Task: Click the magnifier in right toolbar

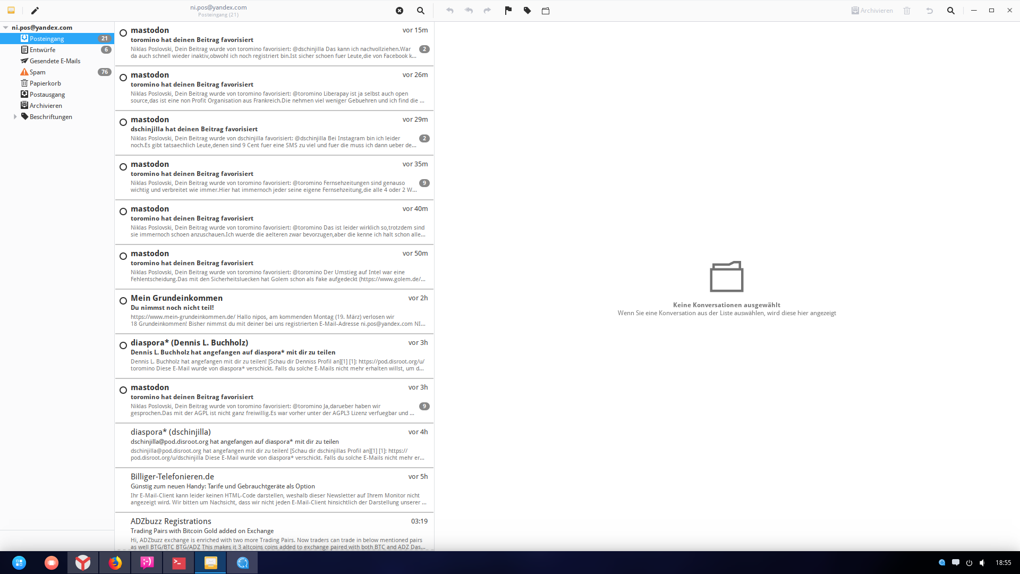Action: click(x=950, y=11)
